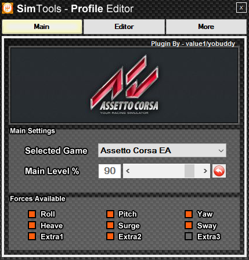
Task: Click the SimTools gearshift logo icon
Action: click(8, 8)
